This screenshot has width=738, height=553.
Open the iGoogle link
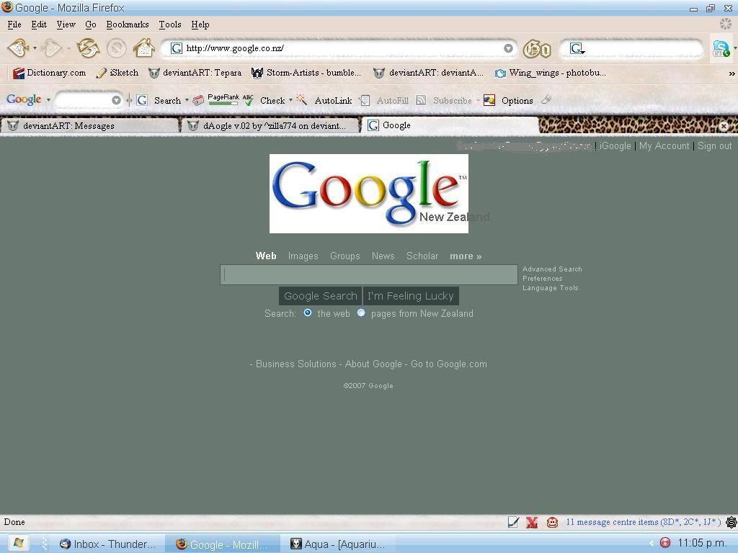[x=615, y=145]
